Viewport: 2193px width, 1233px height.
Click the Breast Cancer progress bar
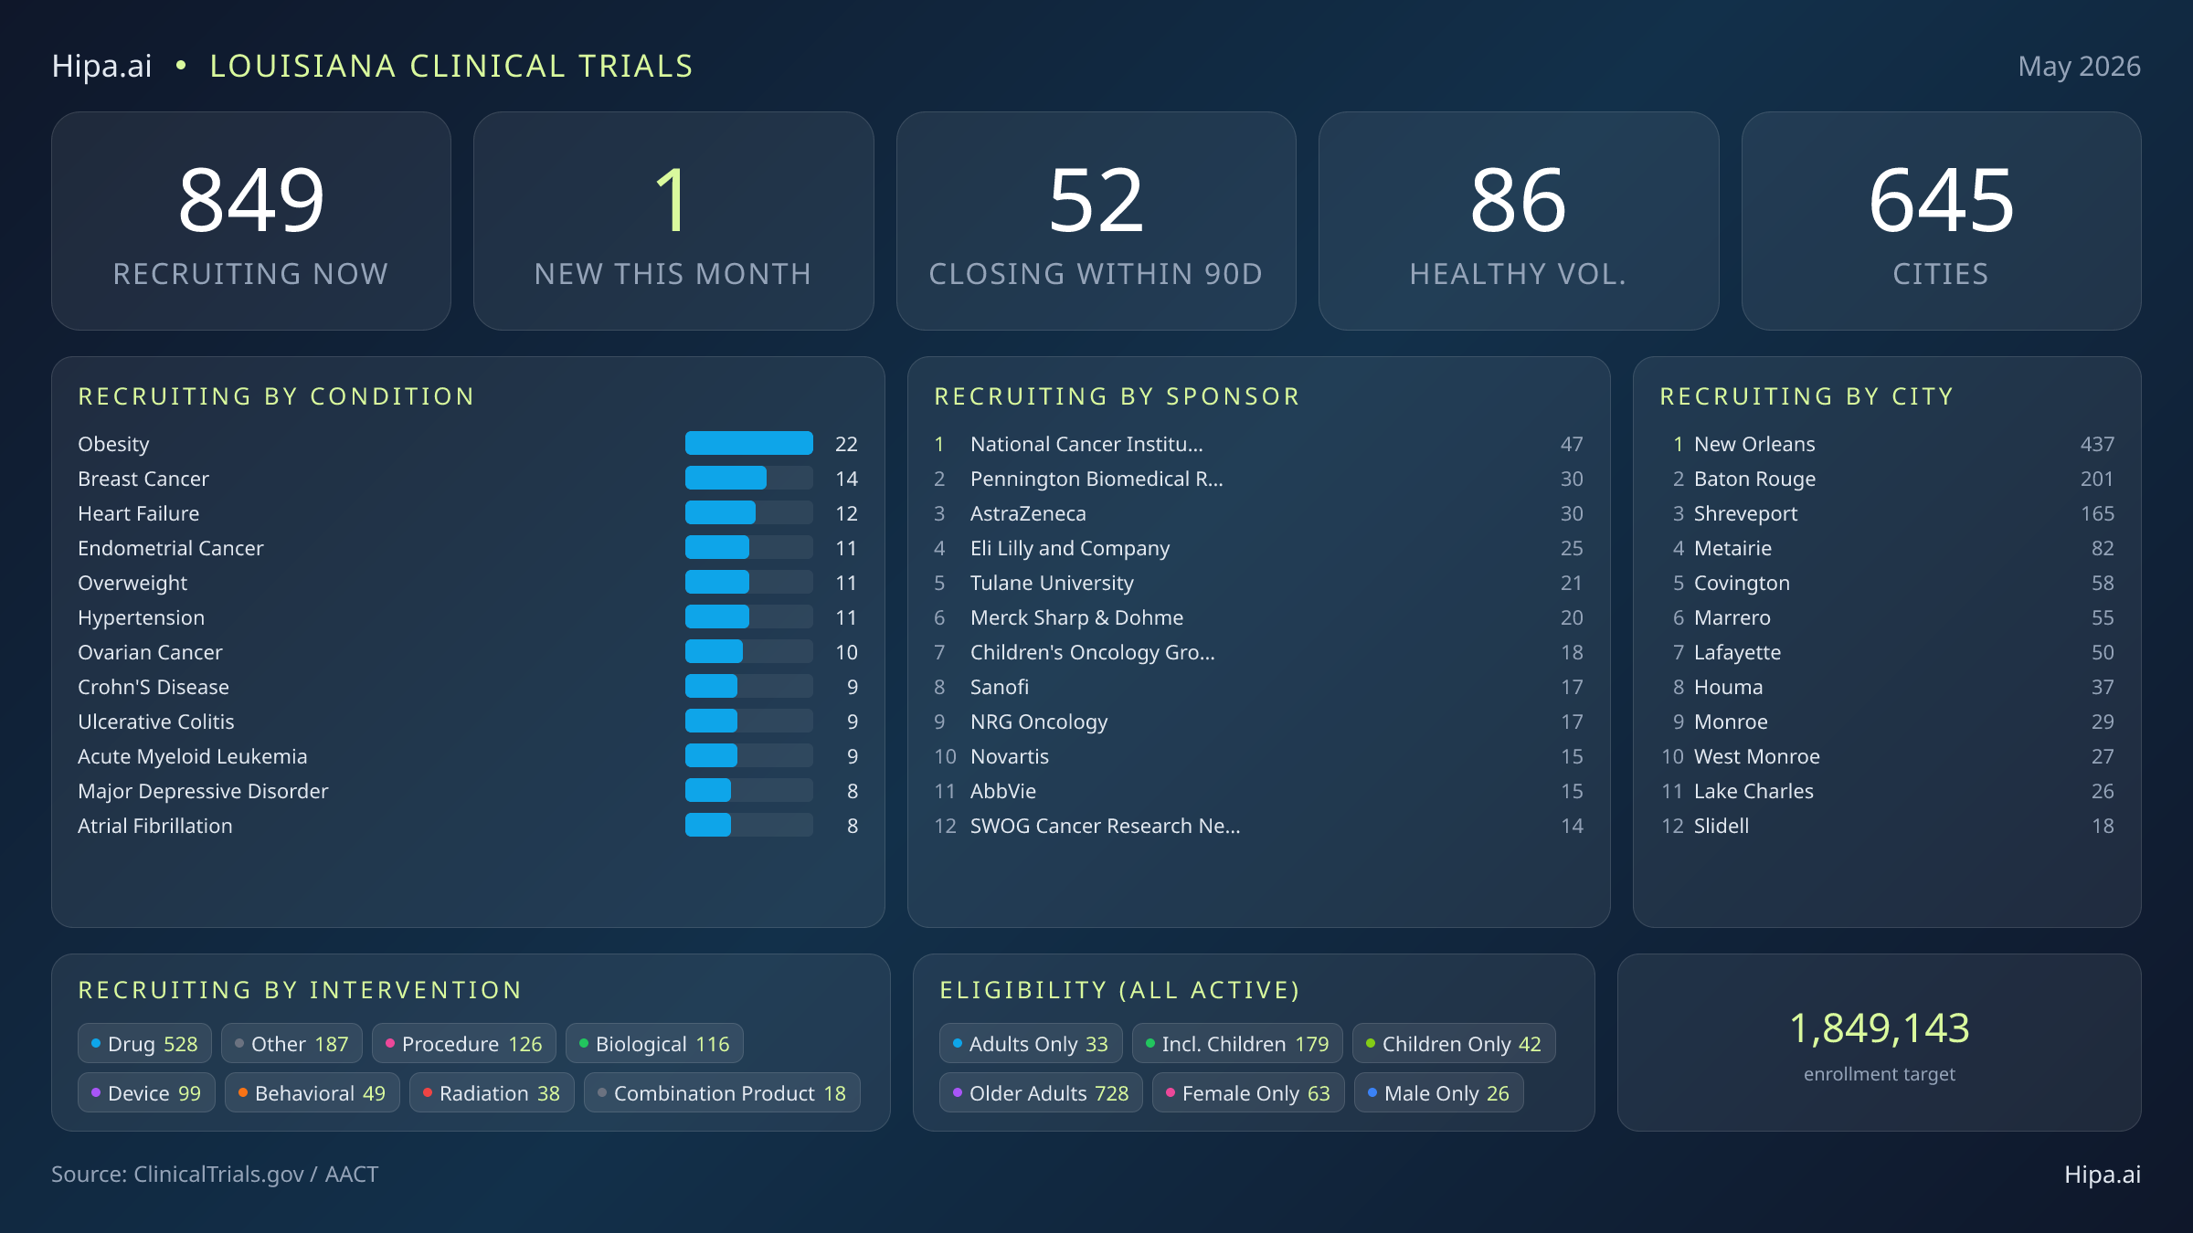(x=749, y=479)
